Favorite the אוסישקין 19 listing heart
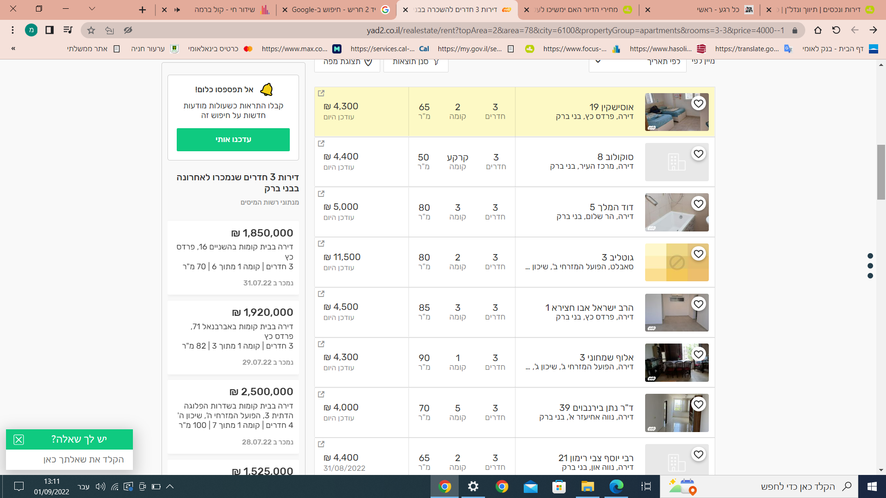The image size is (886, 498). click(699, 104)
